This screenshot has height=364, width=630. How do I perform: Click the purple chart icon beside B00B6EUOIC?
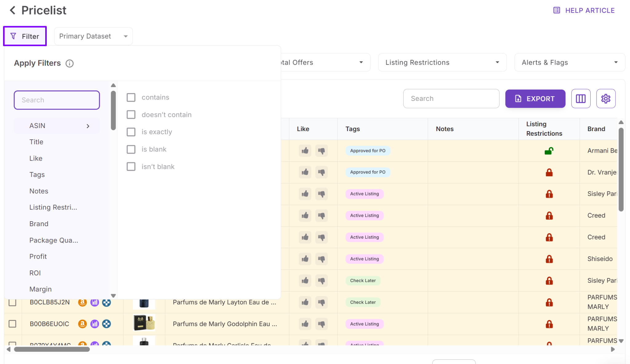pyautogui.click(x=94, y=324)
